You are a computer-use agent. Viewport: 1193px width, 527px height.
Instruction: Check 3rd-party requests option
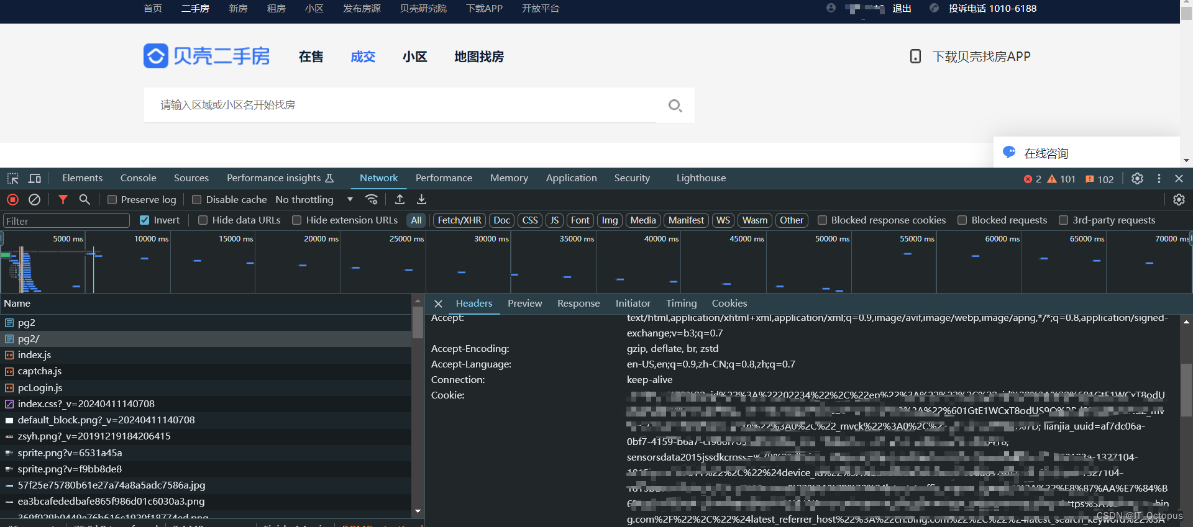tap(1063, 220)
